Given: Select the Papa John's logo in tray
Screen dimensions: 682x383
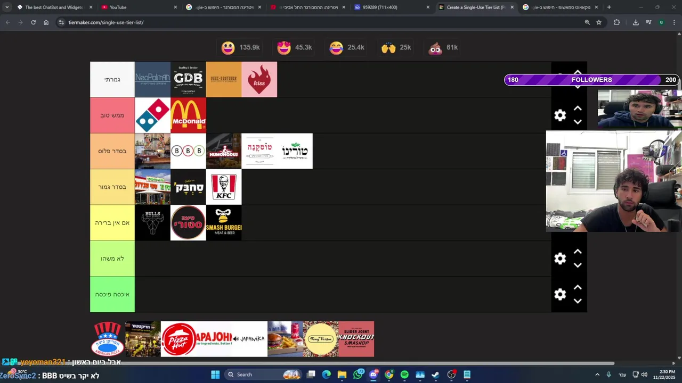Looking at the screenshot, I should pos(214,339).
